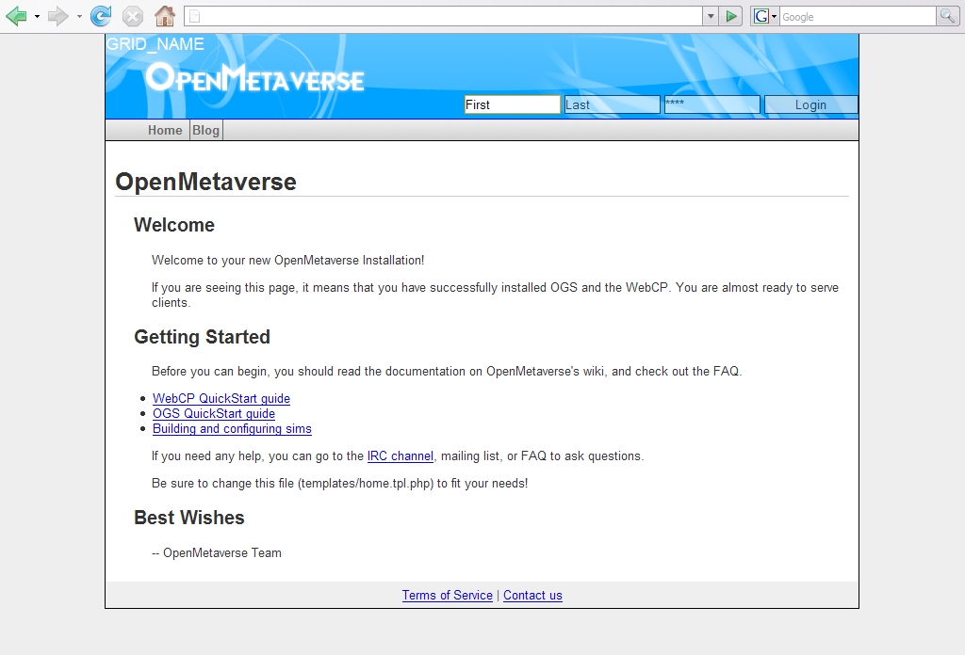Click the password field
Screen dimensions: 965x655
click(x=711, y=104)
